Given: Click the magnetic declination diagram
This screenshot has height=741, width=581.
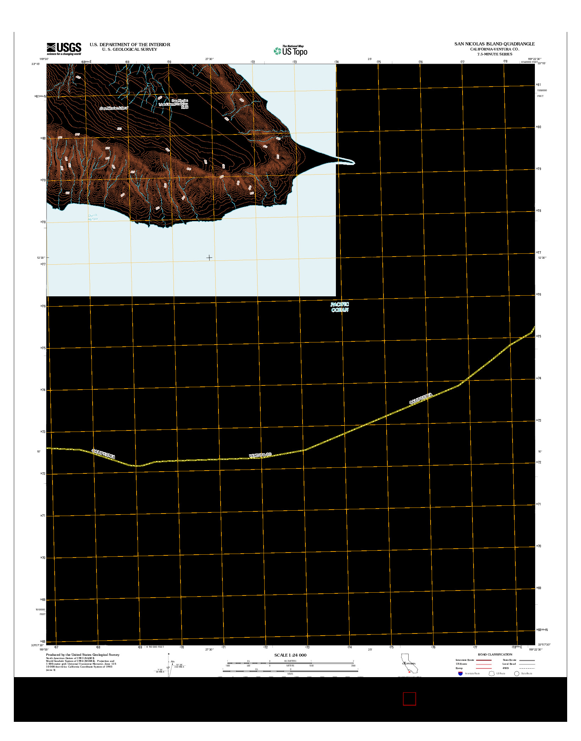Looking at the screenshot, I should pos(170,665).
